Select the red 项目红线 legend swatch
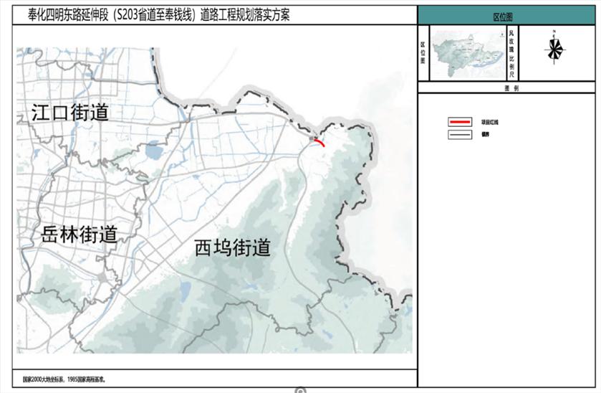Image resolution: width=601 pixels, height=393 pixels. tap(459, 122)
